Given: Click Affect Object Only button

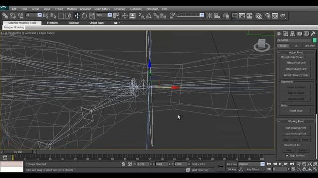Looking at the screenshot, I should 296,69.
